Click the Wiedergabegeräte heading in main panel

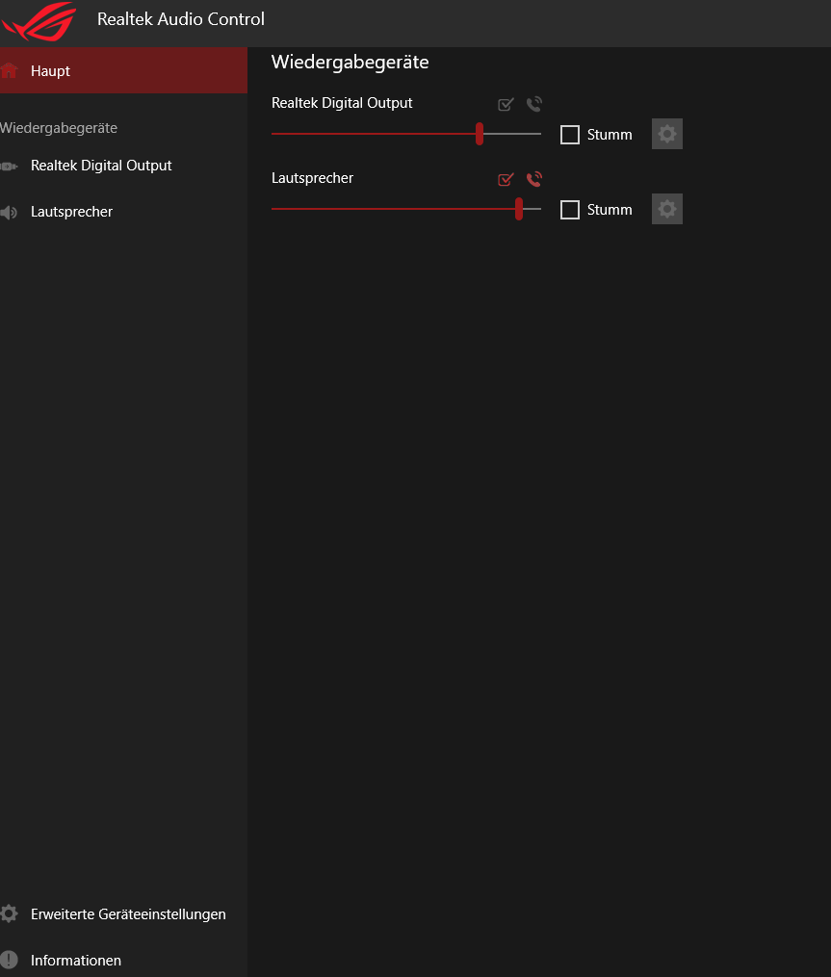click(350, 63)
